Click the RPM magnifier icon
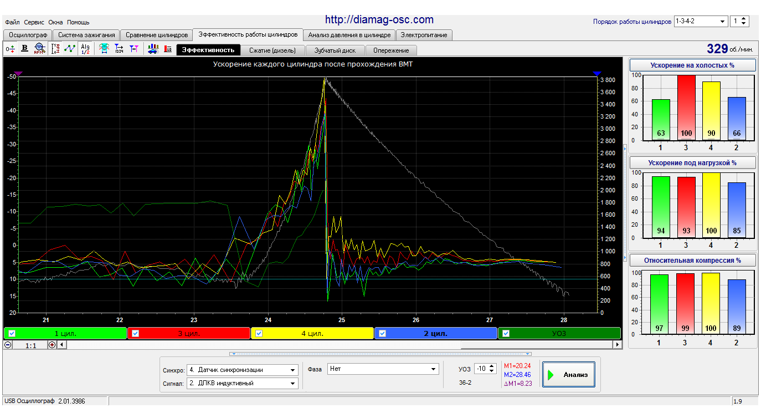 point(39,49)
